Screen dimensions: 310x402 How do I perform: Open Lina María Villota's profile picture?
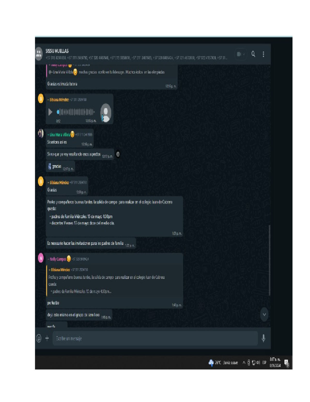(x=41, y=133)
